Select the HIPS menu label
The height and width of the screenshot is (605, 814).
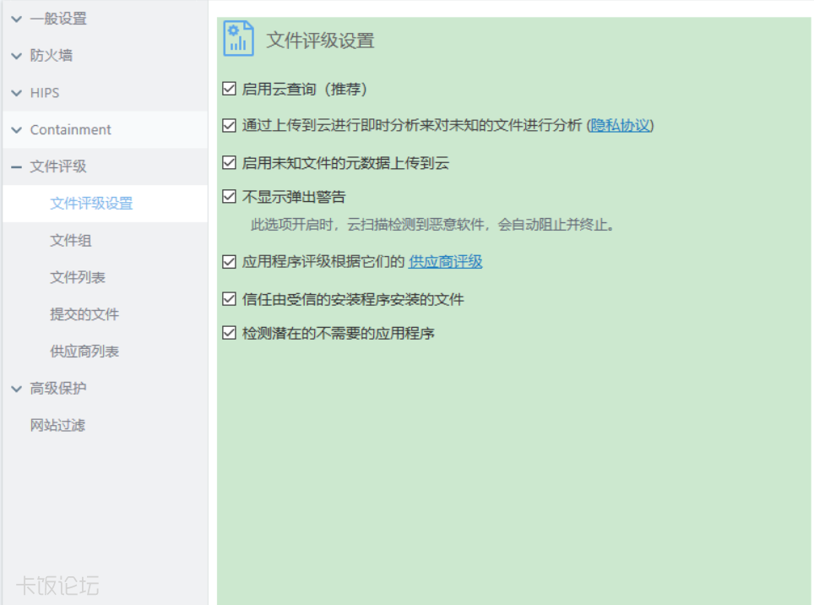pos(45,93)
